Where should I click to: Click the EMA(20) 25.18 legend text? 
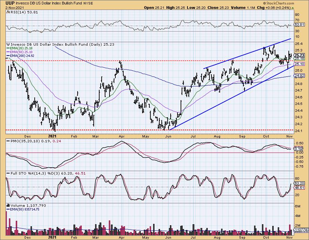[x=21, y=48]
